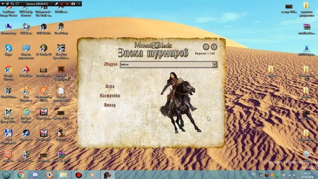Start the game with Игра
Viewport: 318px width, 179px height.
(x=110, y=86)
